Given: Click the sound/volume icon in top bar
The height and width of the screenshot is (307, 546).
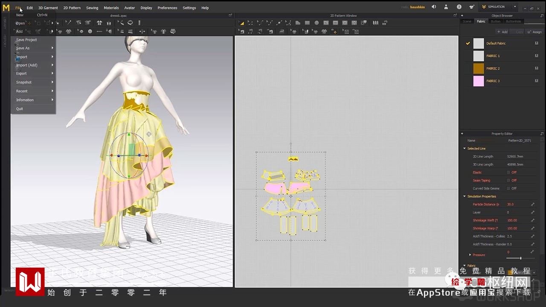Looking at the screenshot, I should coord(434,7).
